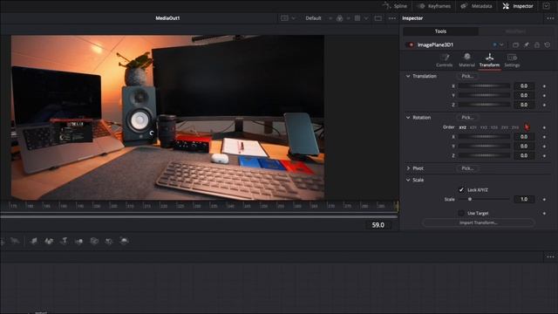Click the Pick button next to Pivot

pos(467,168)
